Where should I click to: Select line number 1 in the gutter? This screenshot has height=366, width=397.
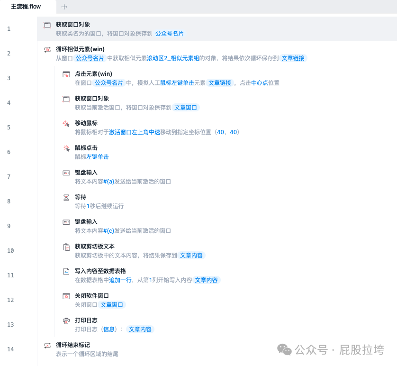(x=9, y=29)
